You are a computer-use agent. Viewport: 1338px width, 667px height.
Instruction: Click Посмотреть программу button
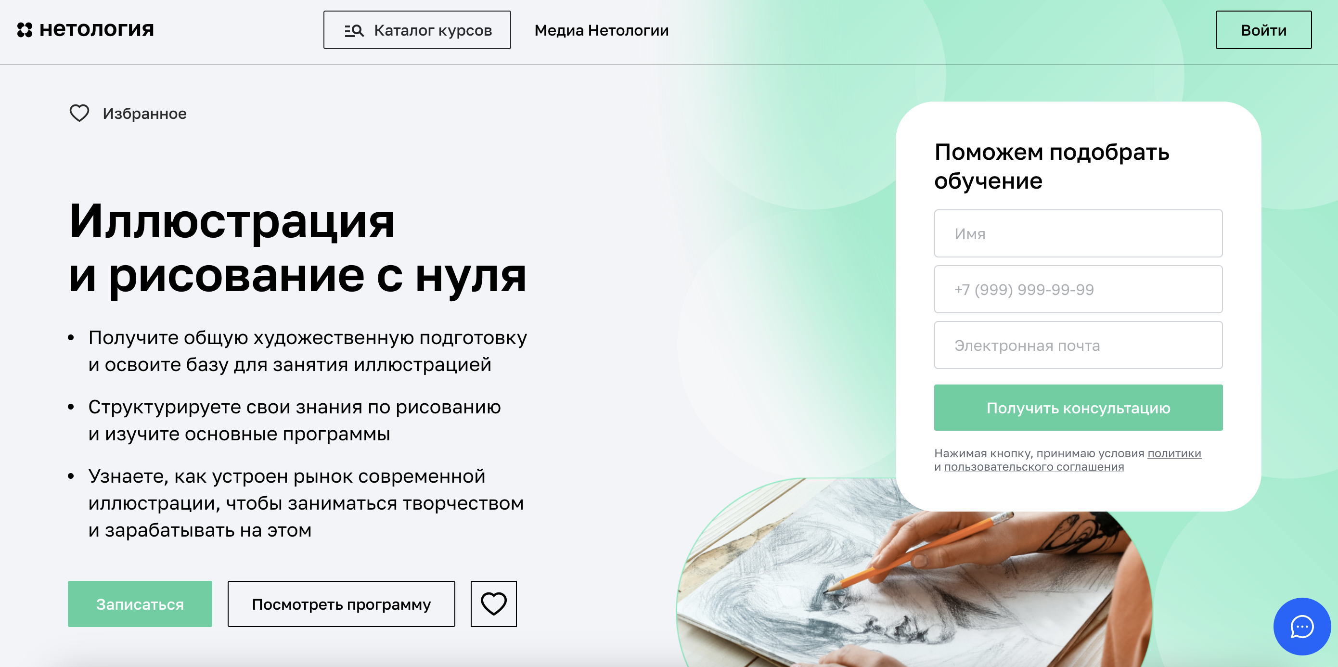click(x=341, y=603)
